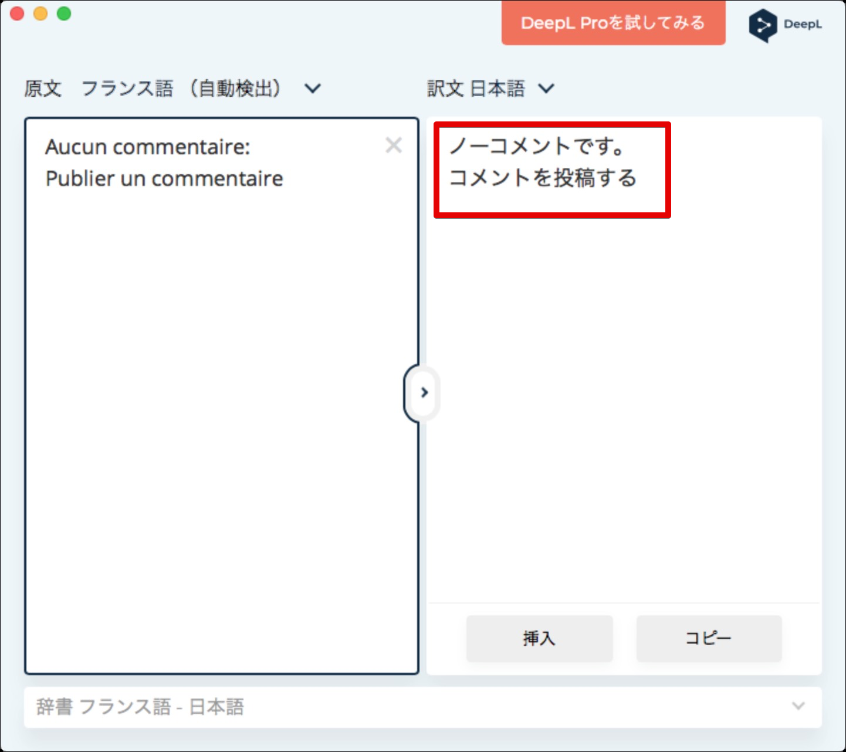The height and width of the screenshot is (752, 846).
Task: Click the DeepL Proを試してみる button
Action: (x=613, y=23)
